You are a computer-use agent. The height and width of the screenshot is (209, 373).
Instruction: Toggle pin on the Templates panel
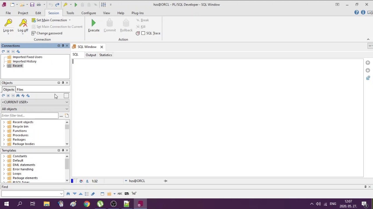point(63,150)
